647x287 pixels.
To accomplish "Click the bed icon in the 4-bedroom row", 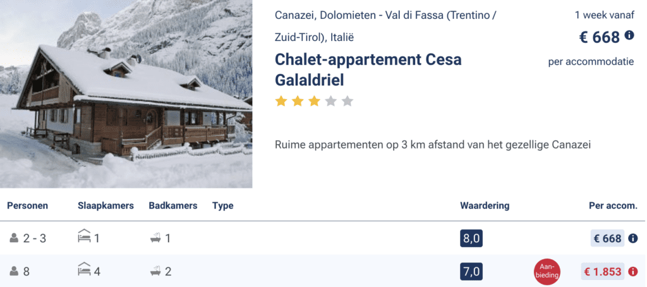I will click(84, 272).
